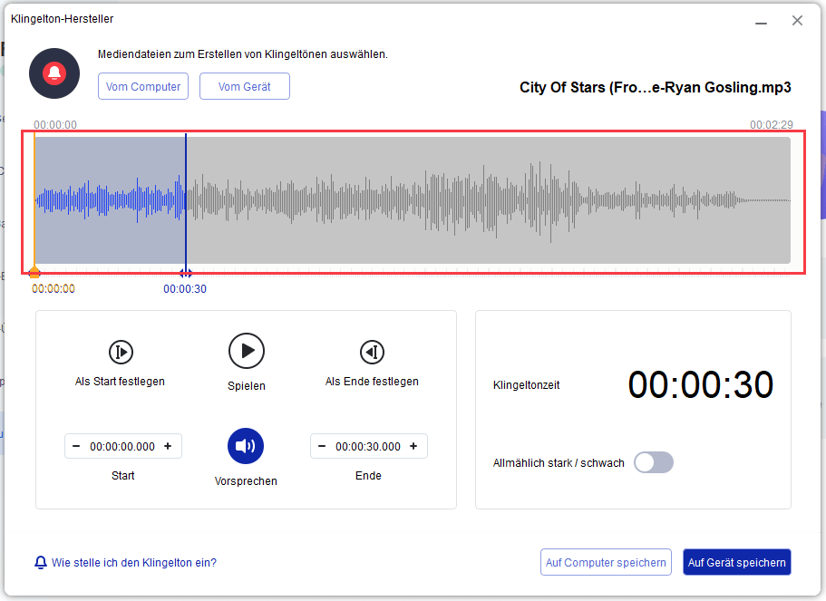Click the 'Vom Gerät' button
This screenshot has height=601, width=826.
coord(244,86)
